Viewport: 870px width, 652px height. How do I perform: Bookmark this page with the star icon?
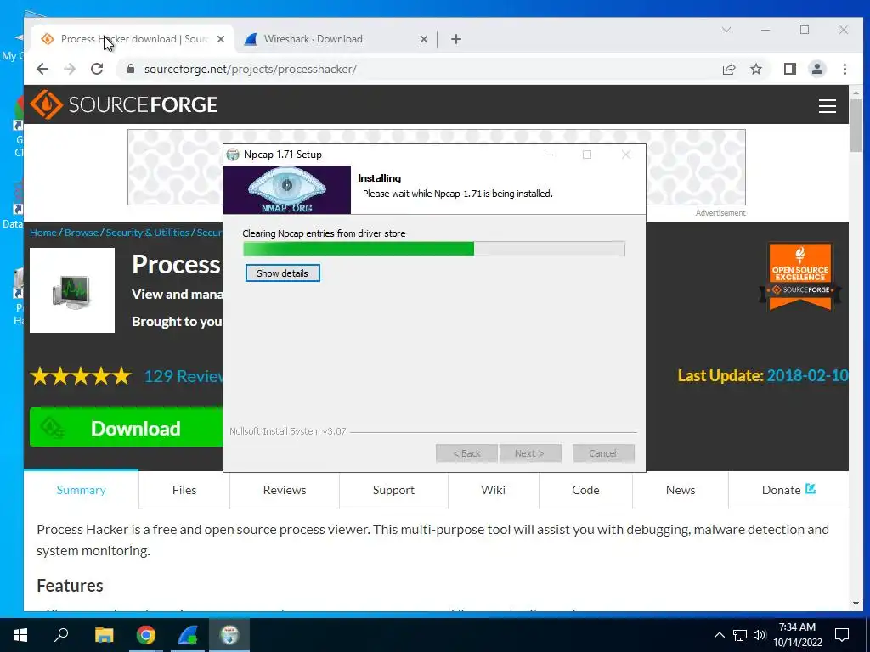755,69
